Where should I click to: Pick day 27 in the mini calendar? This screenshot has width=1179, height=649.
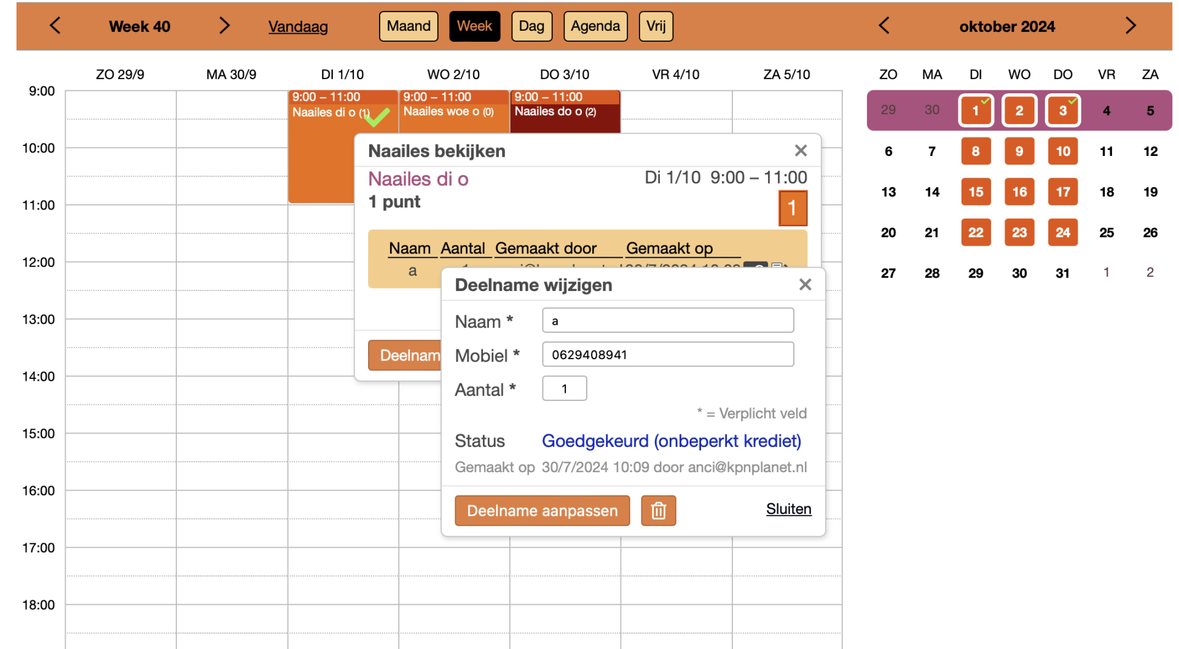888,273
